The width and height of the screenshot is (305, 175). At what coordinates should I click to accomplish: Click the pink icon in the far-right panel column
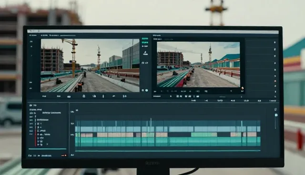pyautogui.click(x=275, y=81)
